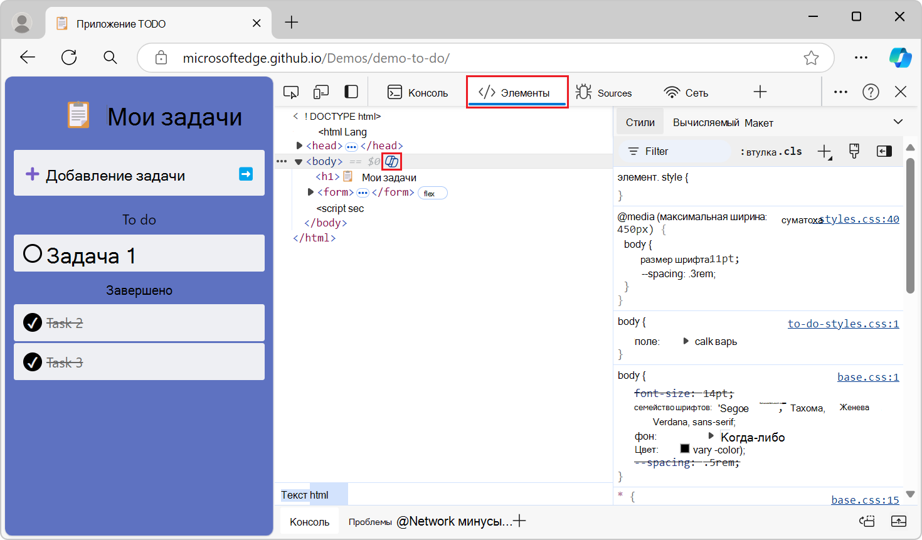Refresh the page

[x=69, y=58]
